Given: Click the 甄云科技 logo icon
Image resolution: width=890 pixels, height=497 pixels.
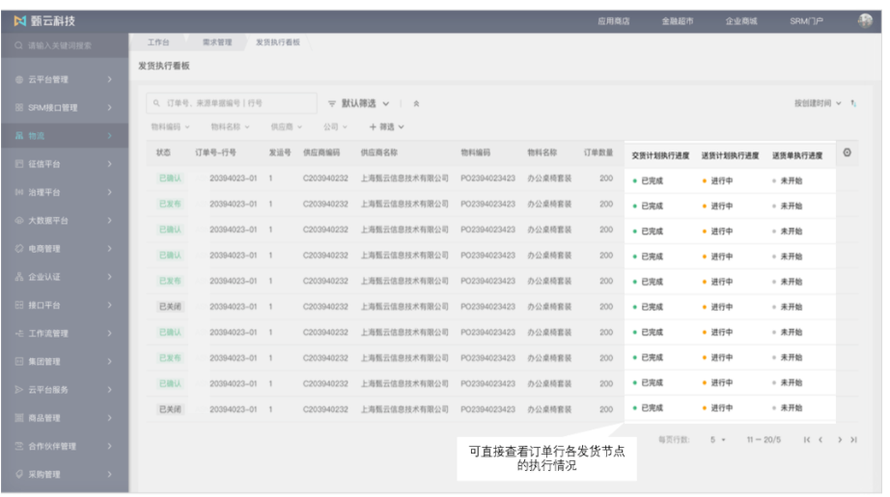Looking at the screenshot, I should pos(20,21).
